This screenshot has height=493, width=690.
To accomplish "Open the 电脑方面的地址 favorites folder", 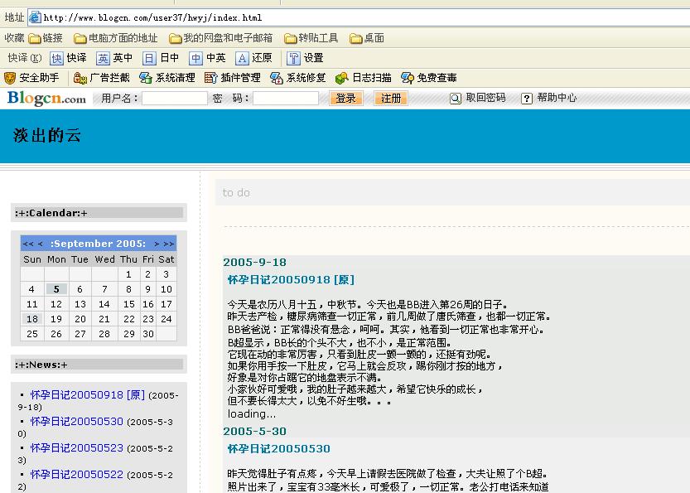I will coord(80,38).
